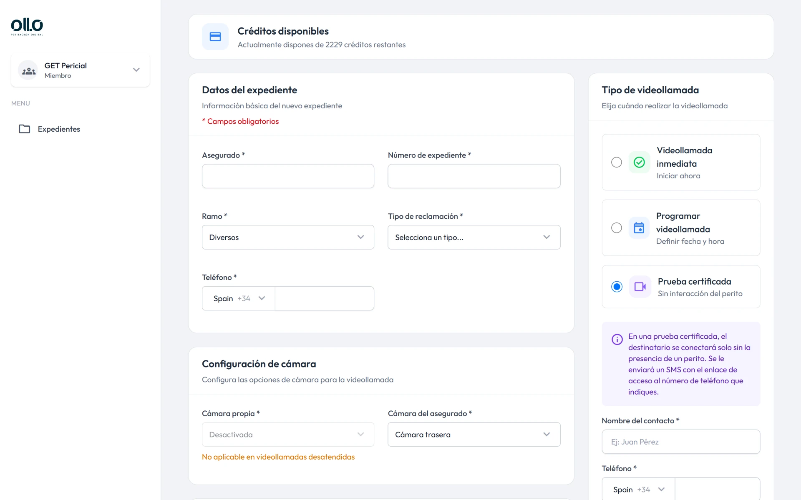Click the Definir fecha y hora subtitle
Image resolution: width=801 pixels, height=500 pixels.
click(690, 241)
